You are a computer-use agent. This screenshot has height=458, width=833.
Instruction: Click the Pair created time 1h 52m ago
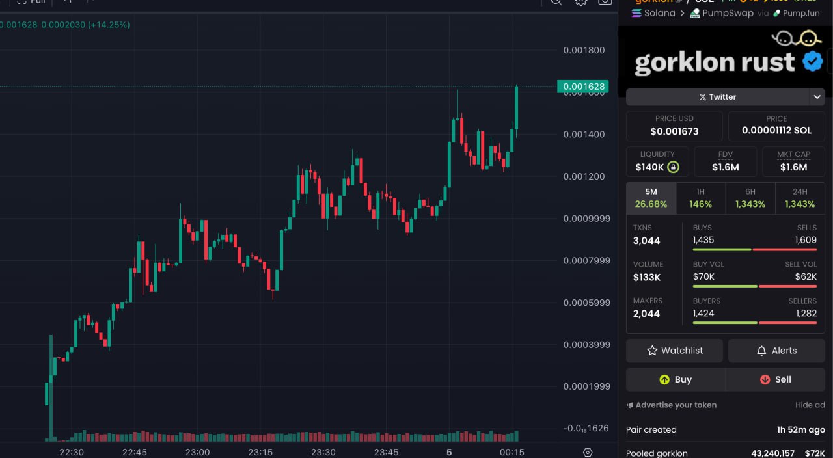800,430
